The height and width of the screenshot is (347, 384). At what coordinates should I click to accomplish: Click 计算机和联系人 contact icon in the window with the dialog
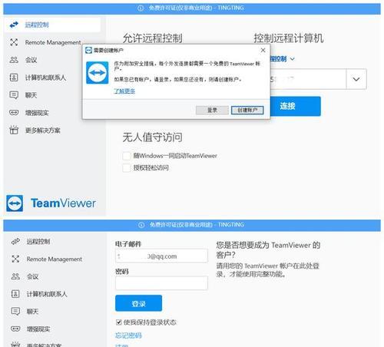14,78
